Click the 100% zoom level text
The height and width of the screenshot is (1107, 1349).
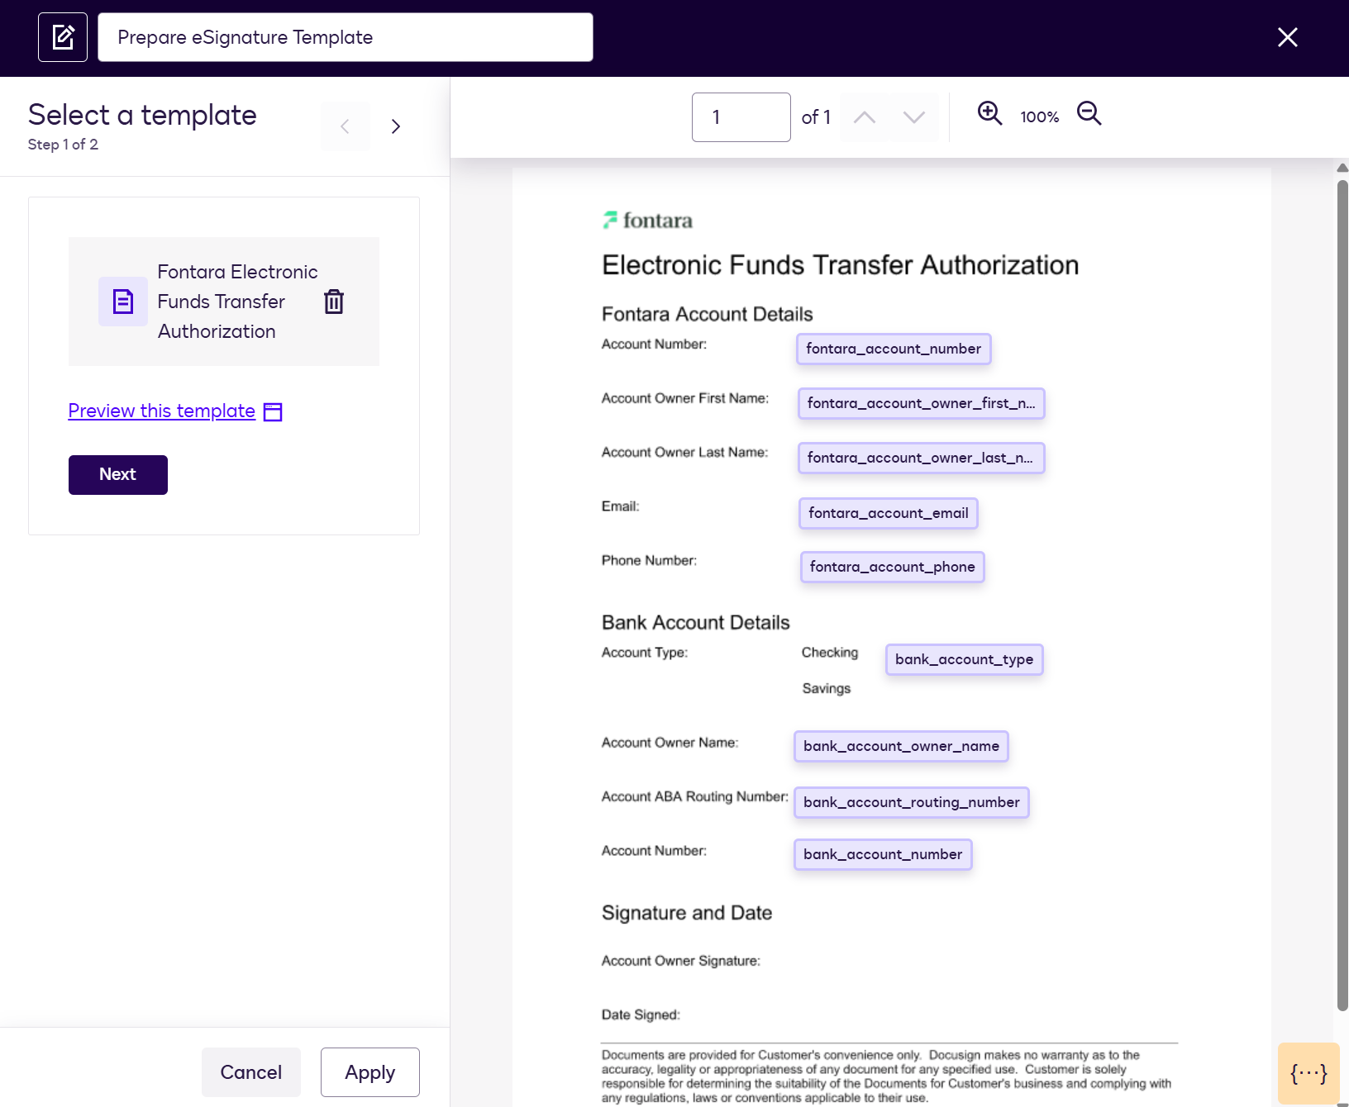(x=1040, y=117)
